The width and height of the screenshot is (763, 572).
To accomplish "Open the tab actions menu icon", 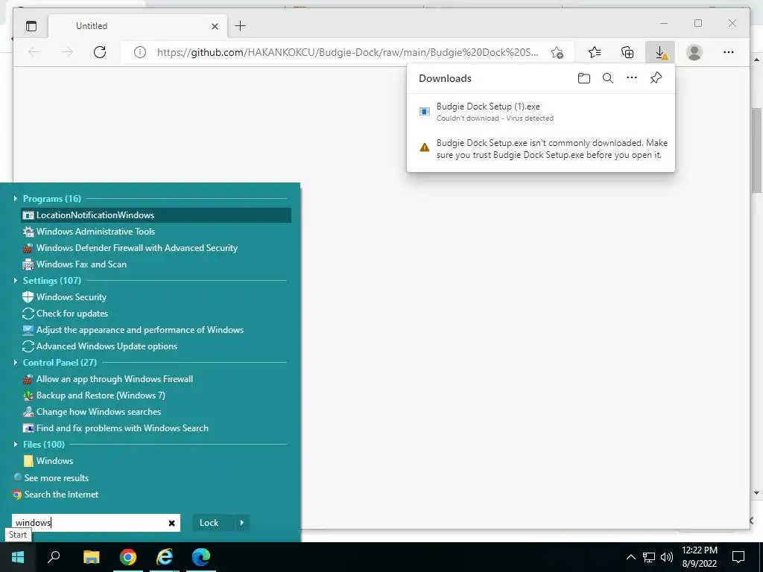I will pos(31,26).
